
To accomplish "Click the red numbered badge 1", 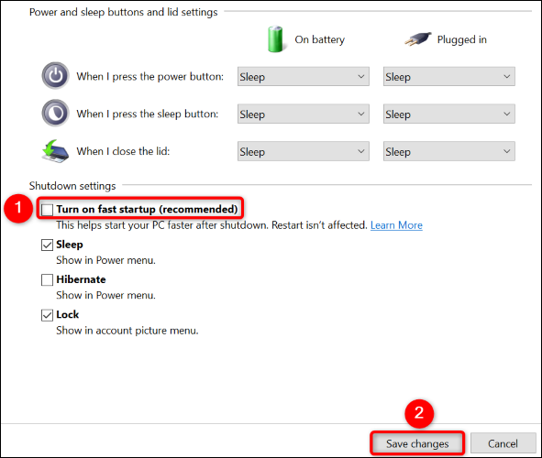I will point(18,208).
